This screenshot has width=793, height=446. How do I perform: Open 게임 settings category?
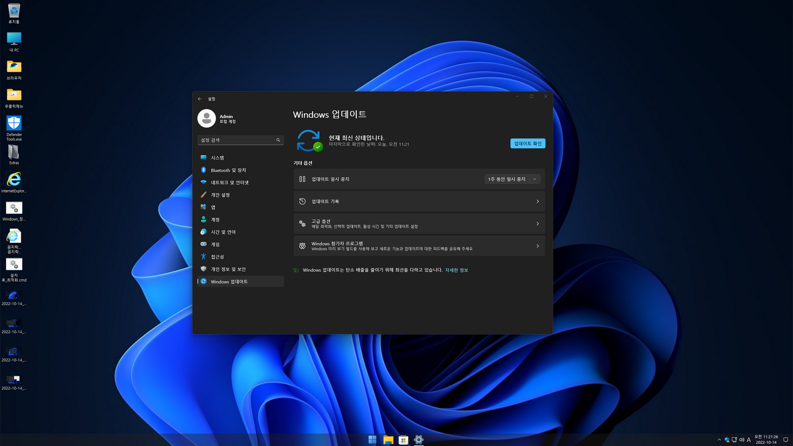pos(240,244)
